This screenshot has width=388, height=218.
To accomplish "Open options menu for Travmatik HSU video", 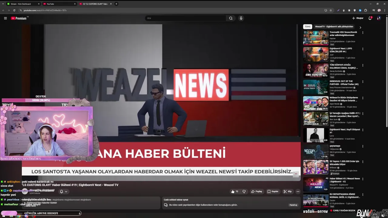I will click(363, 33).
